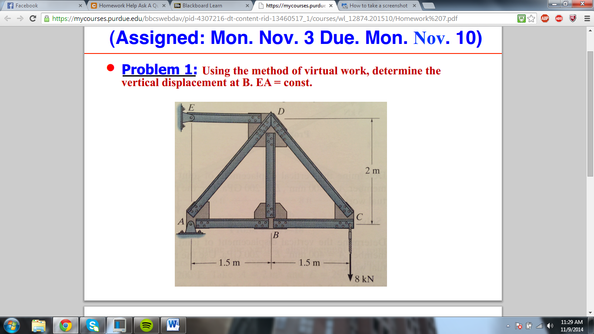Switch to the Facebook tab
This screenshot has height=334, width=594.
point(35,6)
